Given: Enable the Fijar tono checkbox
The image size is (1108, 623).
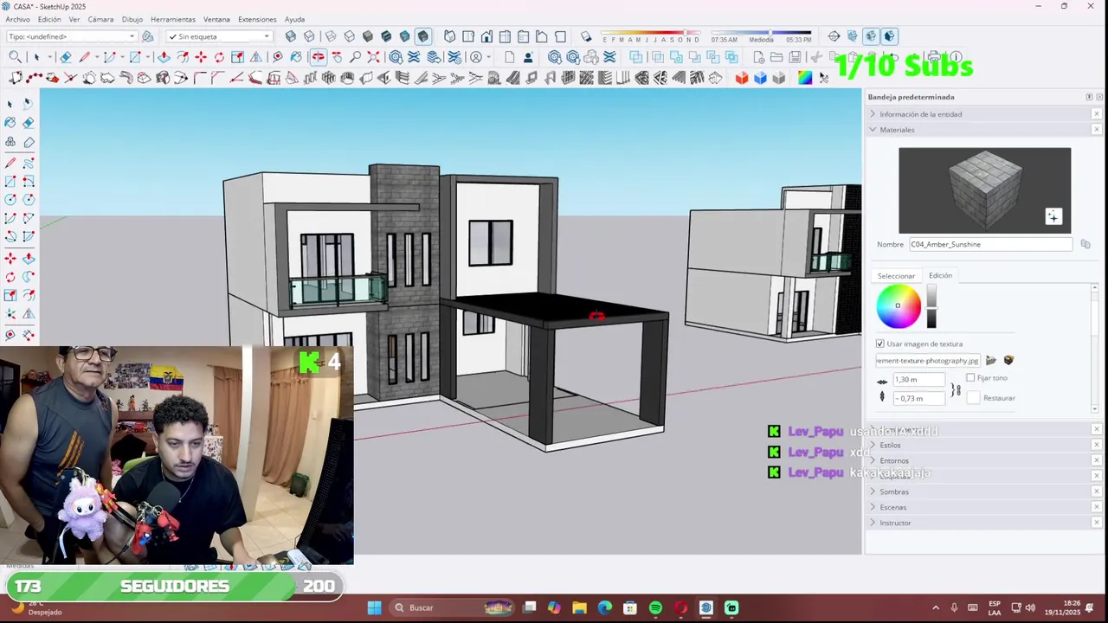Looking at the screenshot, I should (970, 378).
